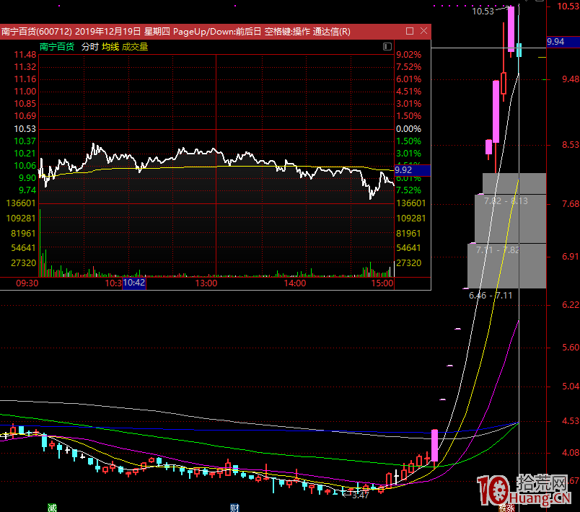Image resolution: width=580 pixels, height=512 pixels.
Task: Click the green 10.06 price label
Action: [x=25, y=166]
